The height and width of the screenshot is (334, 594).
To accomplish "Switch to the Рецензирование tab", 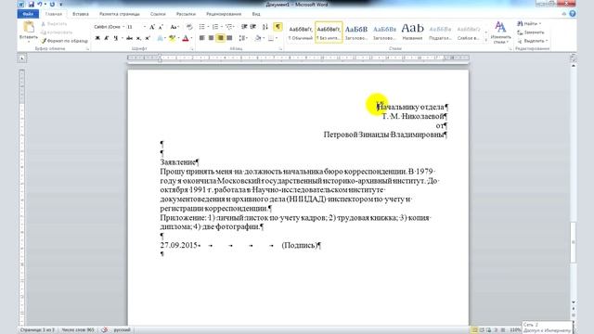I will tap(224, 14).
